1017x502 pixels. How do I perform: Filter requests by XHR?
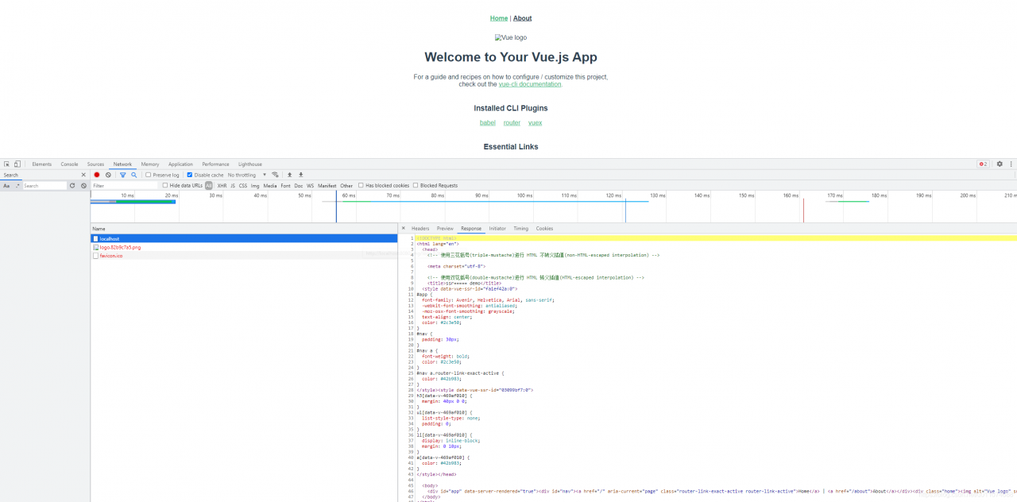click(x=222, y=185)
